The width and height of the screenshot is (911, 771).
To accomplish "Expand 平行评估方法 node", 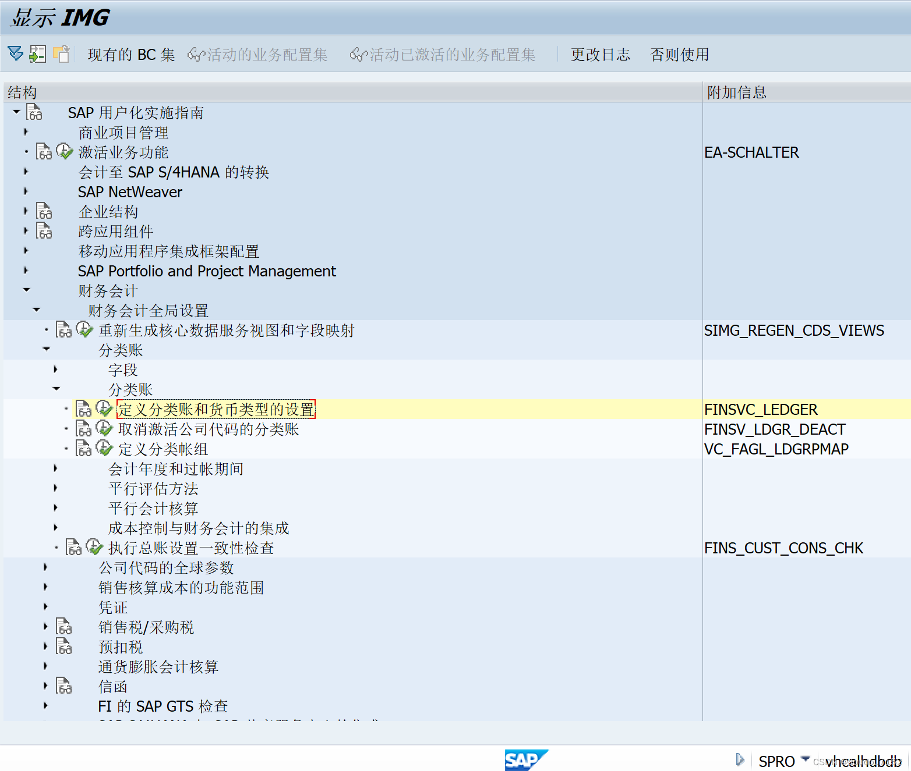I will pos(55,488).
